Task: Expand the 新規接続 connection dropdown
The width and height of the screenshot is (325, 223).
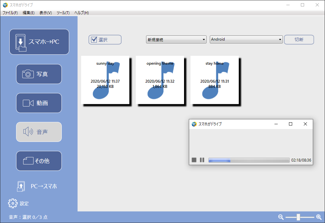Action: tap(176, 40)
